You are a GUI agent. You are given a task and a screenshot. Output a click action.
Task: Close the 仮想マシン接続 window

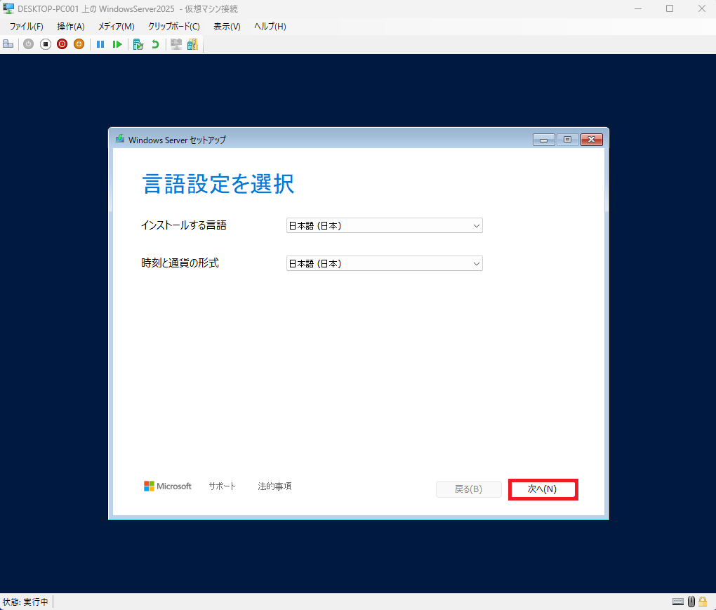coord(701,8)
